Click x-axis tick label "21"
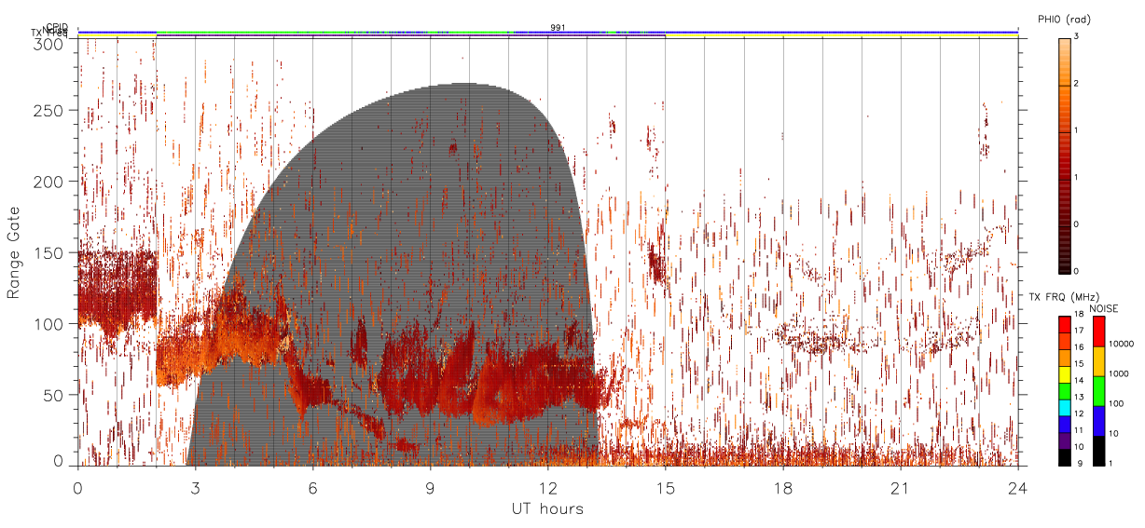The height and width of the screenshot is (528, 1145). click(900, 488)
